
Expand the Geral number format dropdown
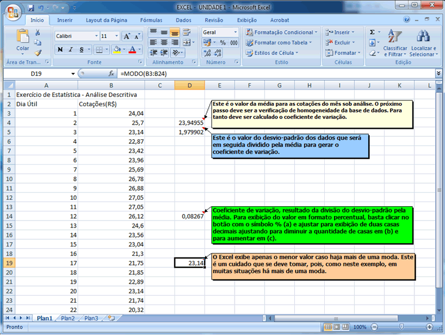(235, 32)
